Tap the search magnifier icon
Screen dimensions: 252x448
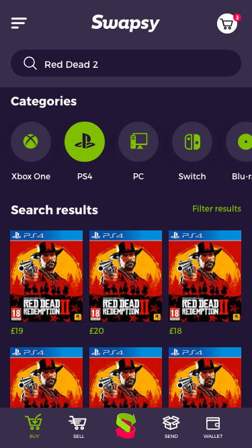30,63
